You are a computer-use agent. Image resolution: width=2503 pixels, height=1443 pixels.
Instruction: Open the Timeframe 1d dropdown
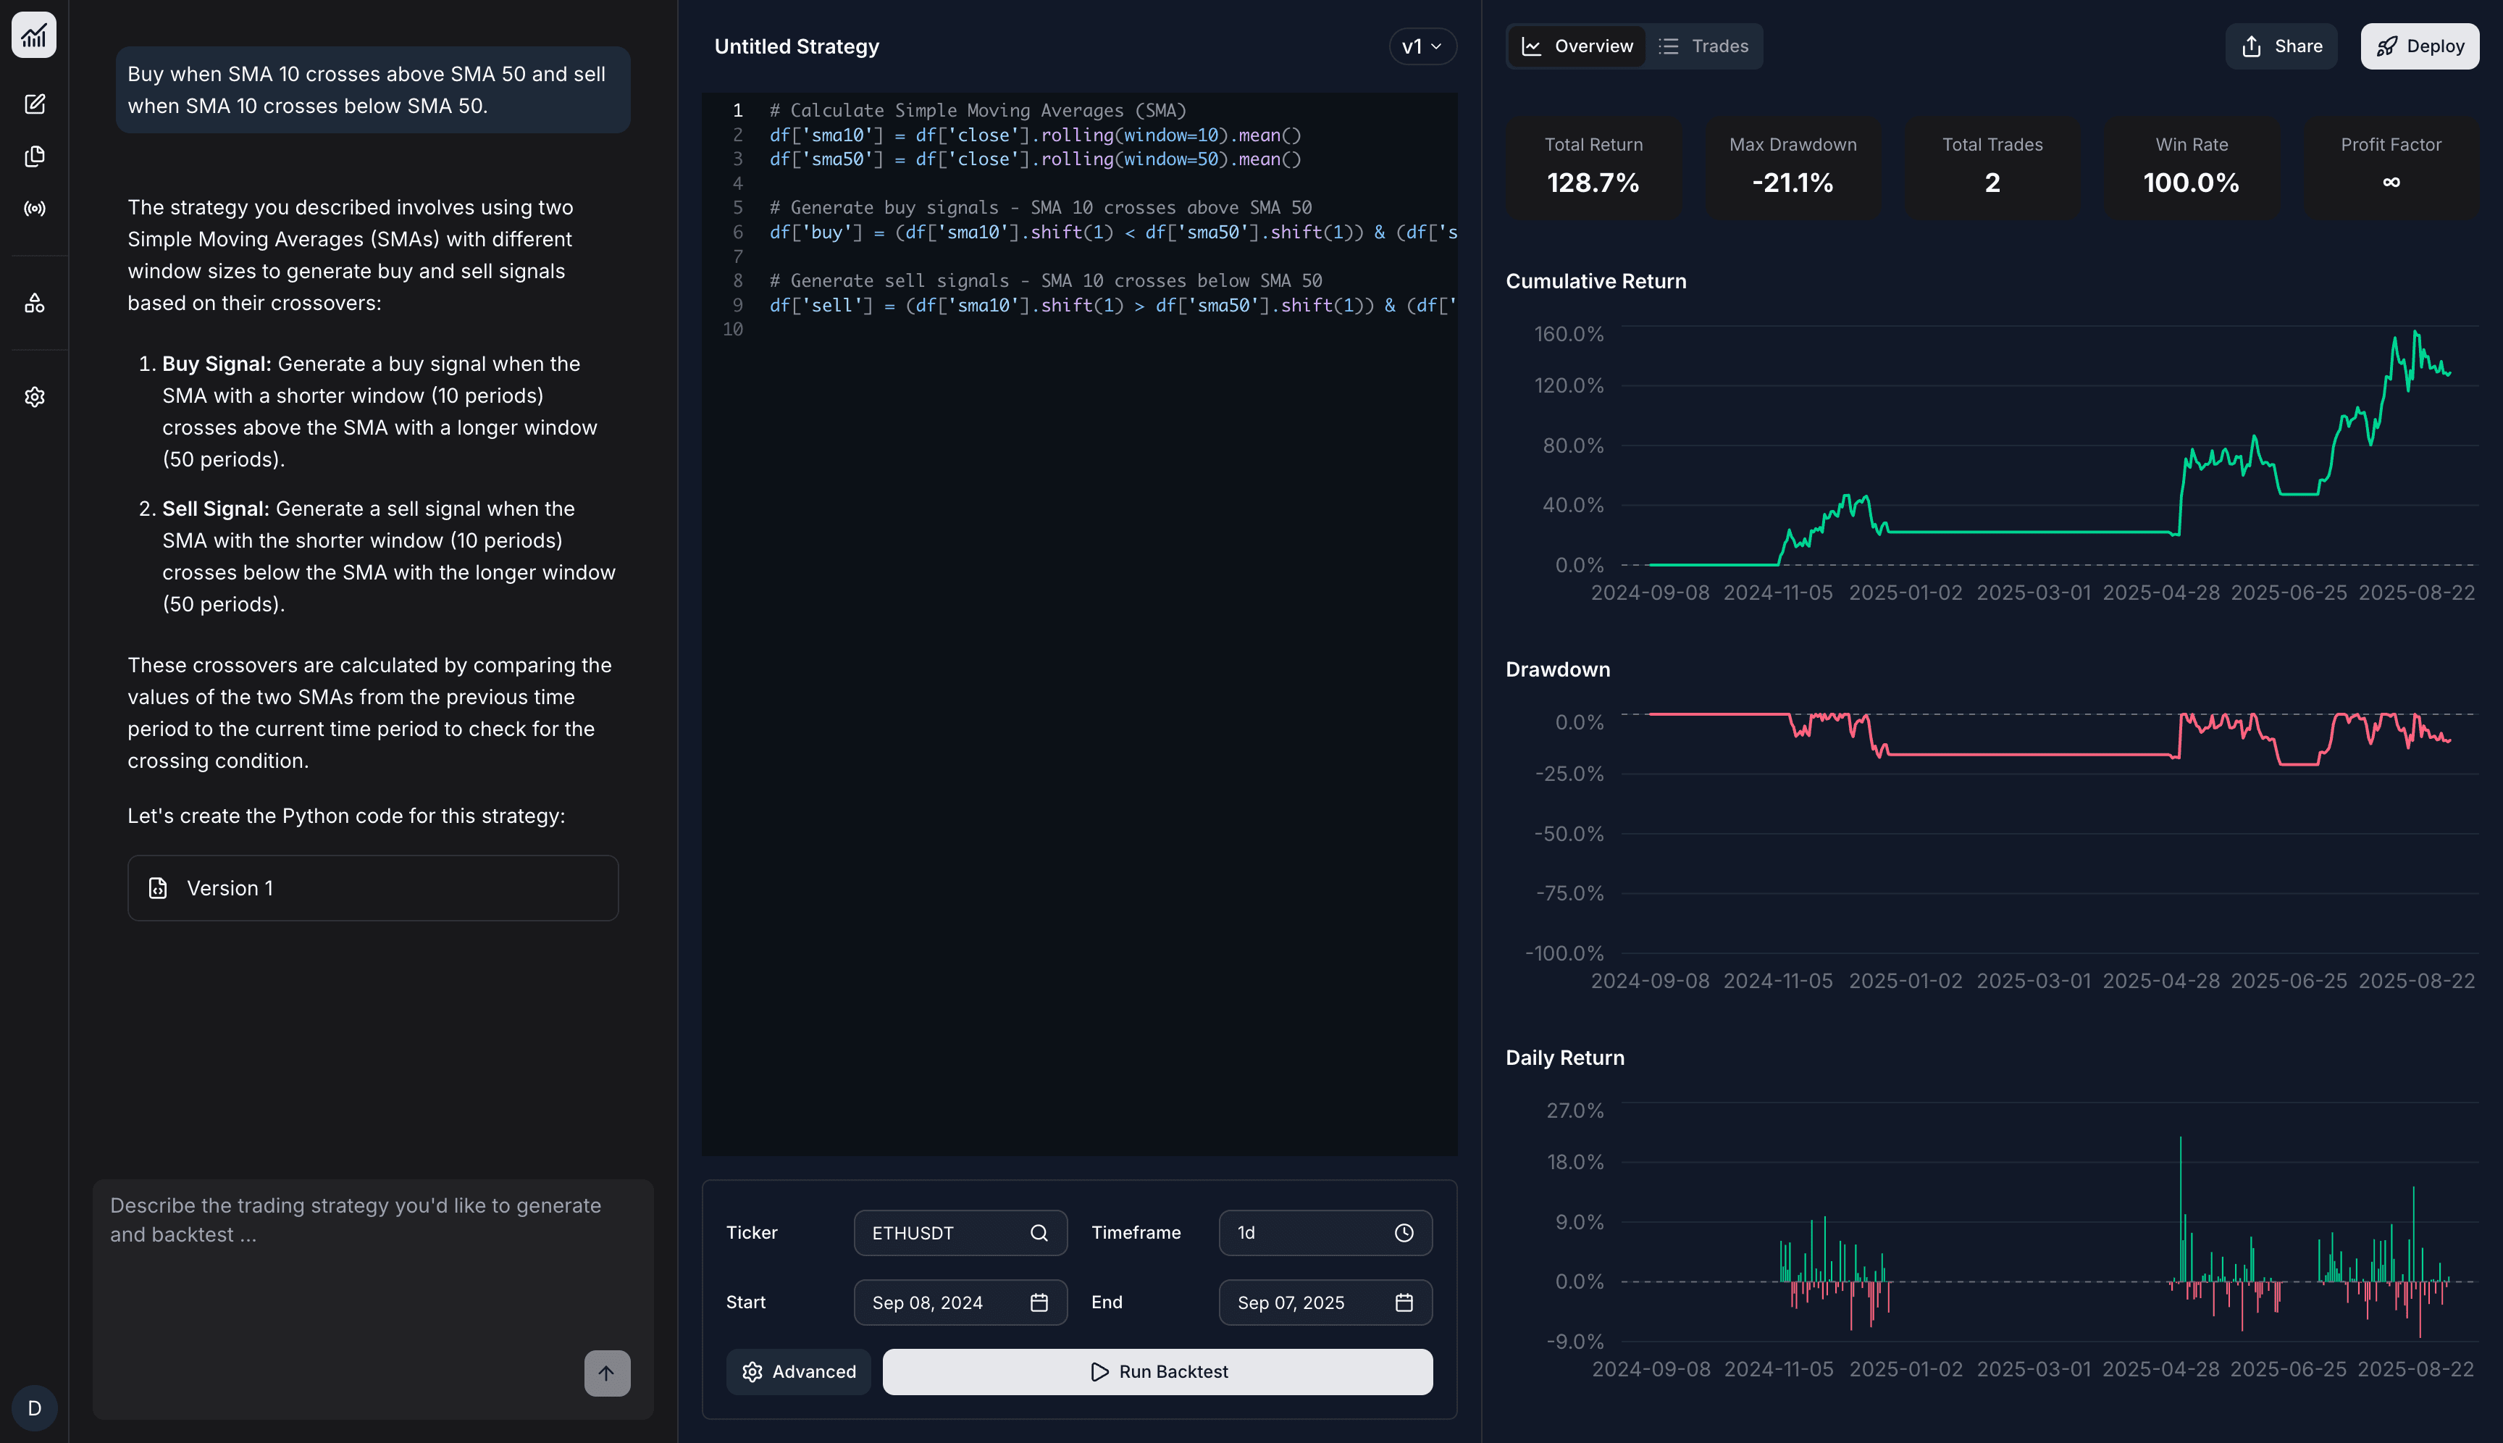[x=1325, y=1233]
